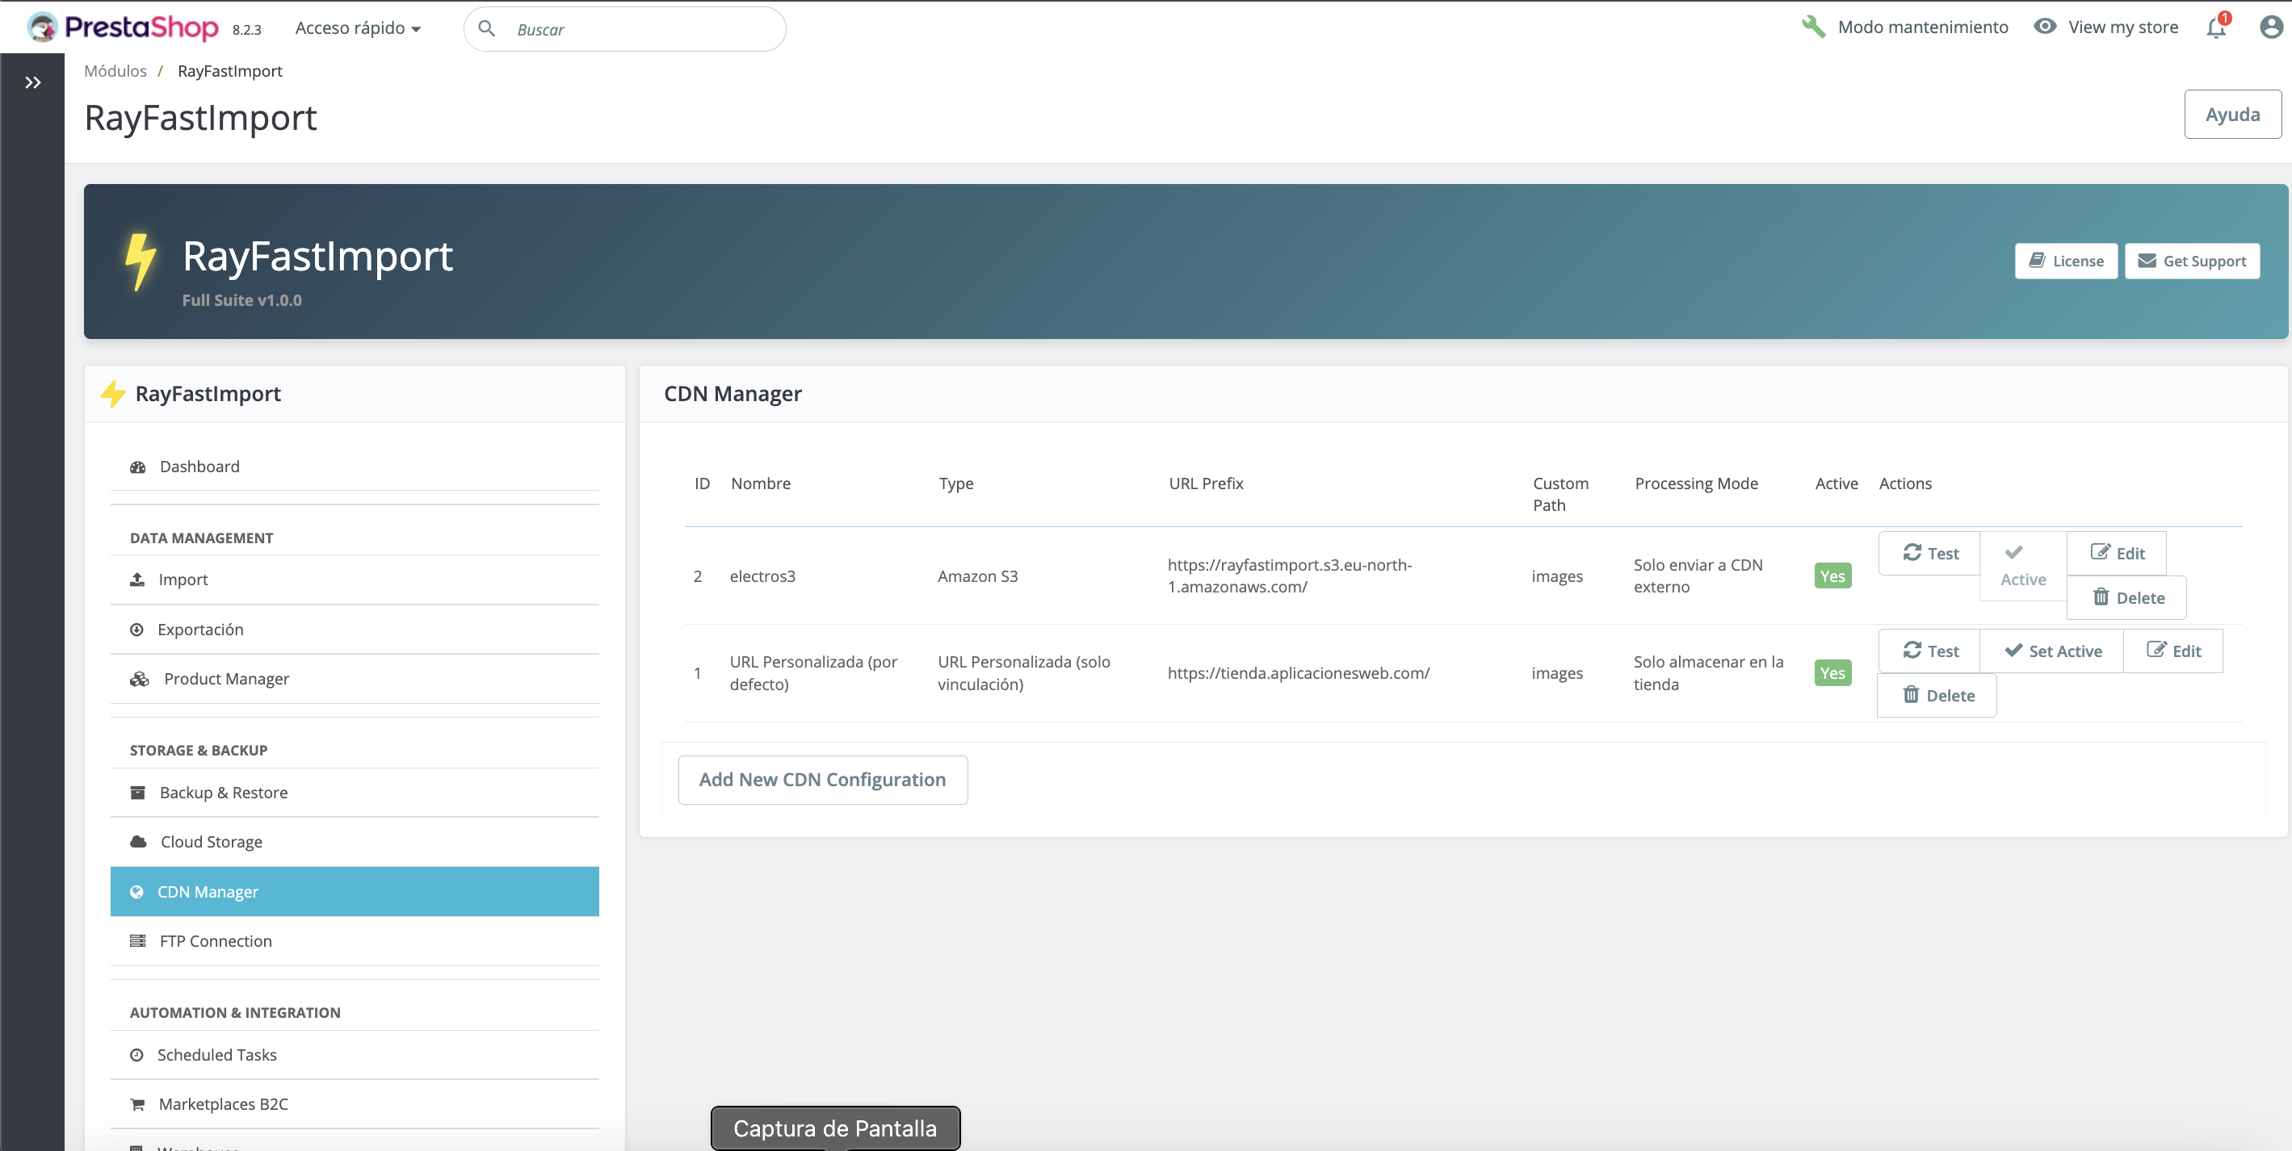Click inside the Buscar search field
Screen dimensions: 2292x1151
coord(623,28)
